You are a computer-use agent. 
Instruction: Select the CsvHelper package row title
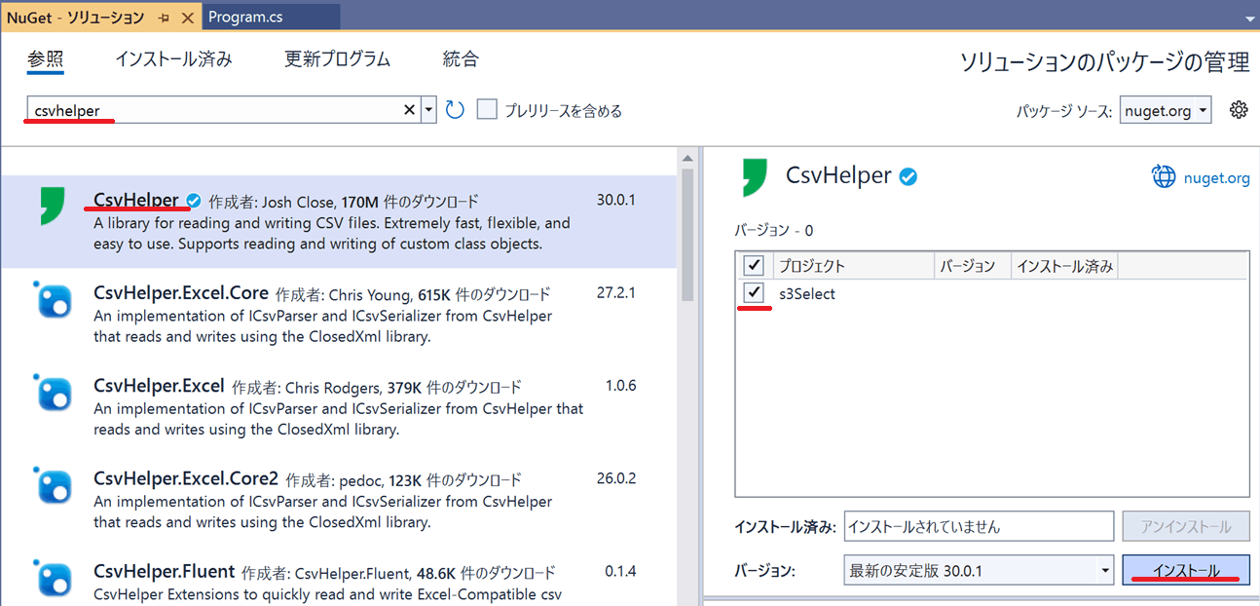pyautogui.click(x=136, y=200)
